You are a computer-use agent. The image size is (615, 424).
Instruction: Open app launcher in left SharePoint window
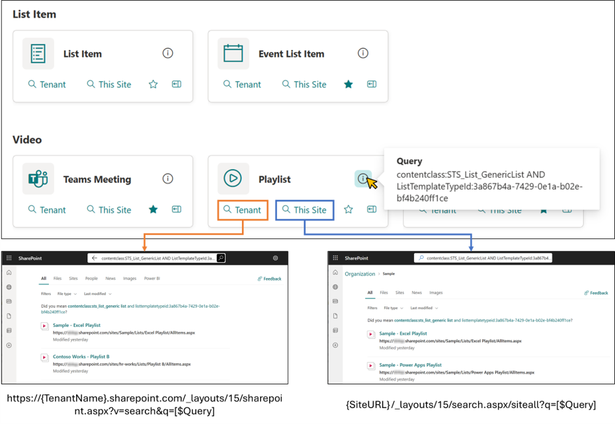tap(9, 258)
